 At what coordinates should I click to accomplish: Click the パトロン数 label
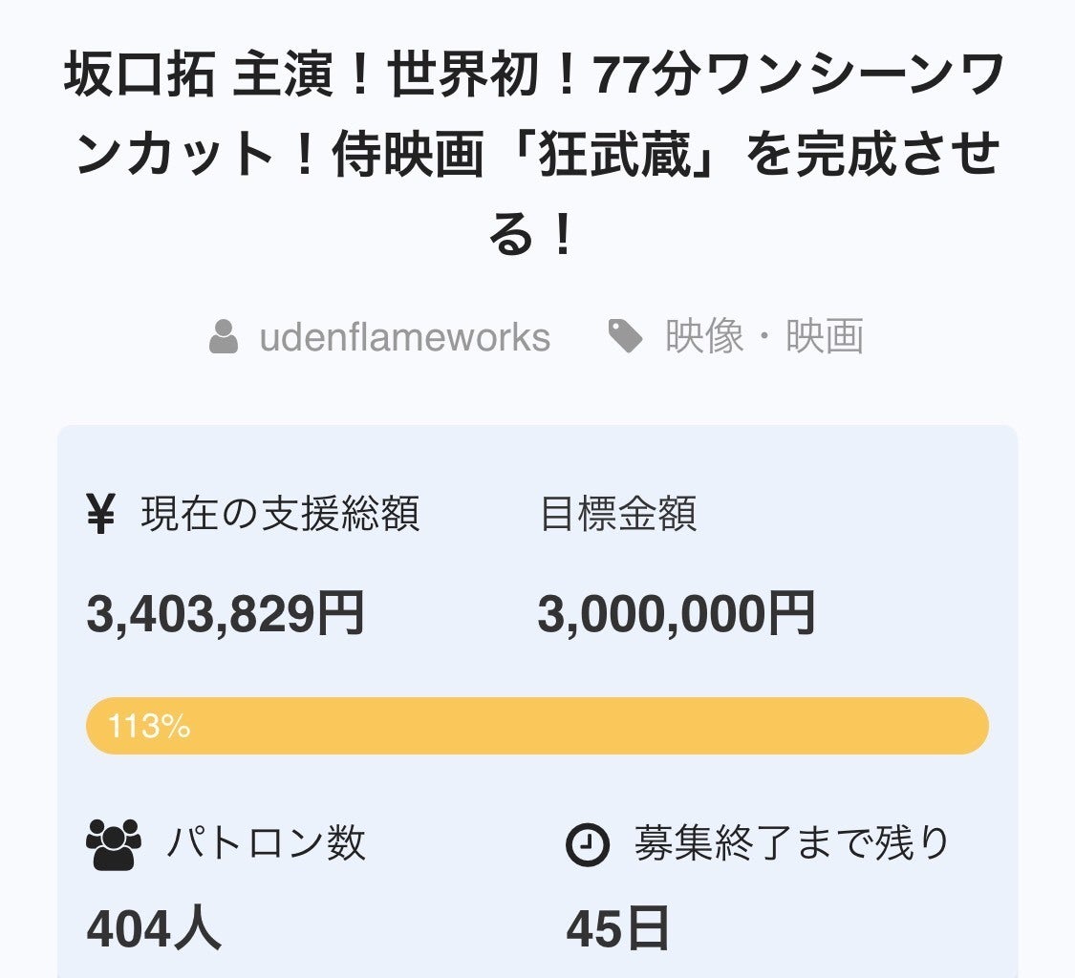pyautogui.click(x=267, y=843)
